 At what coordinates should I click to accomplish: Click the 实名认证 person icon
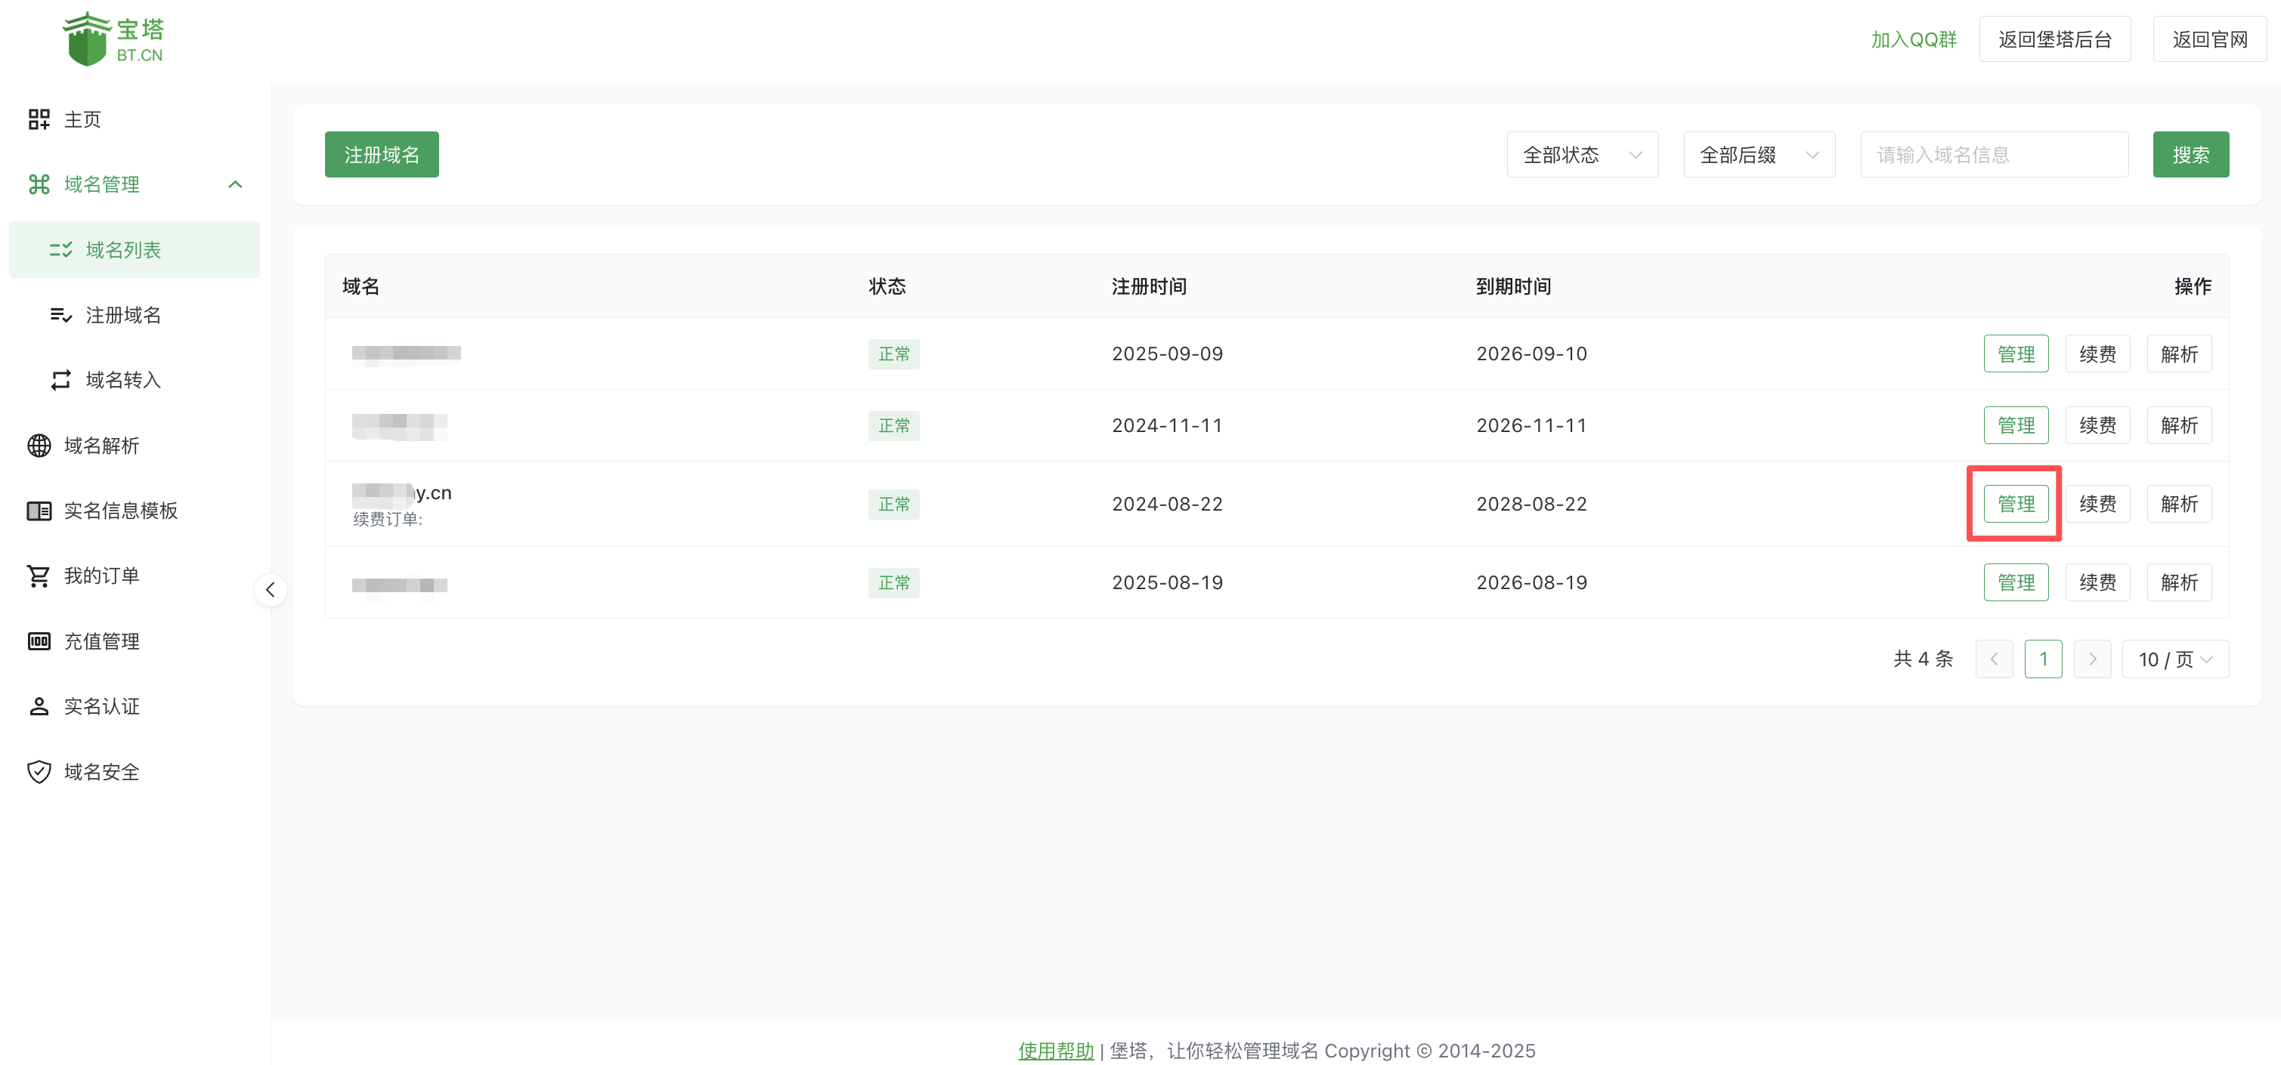click(39, 706)
